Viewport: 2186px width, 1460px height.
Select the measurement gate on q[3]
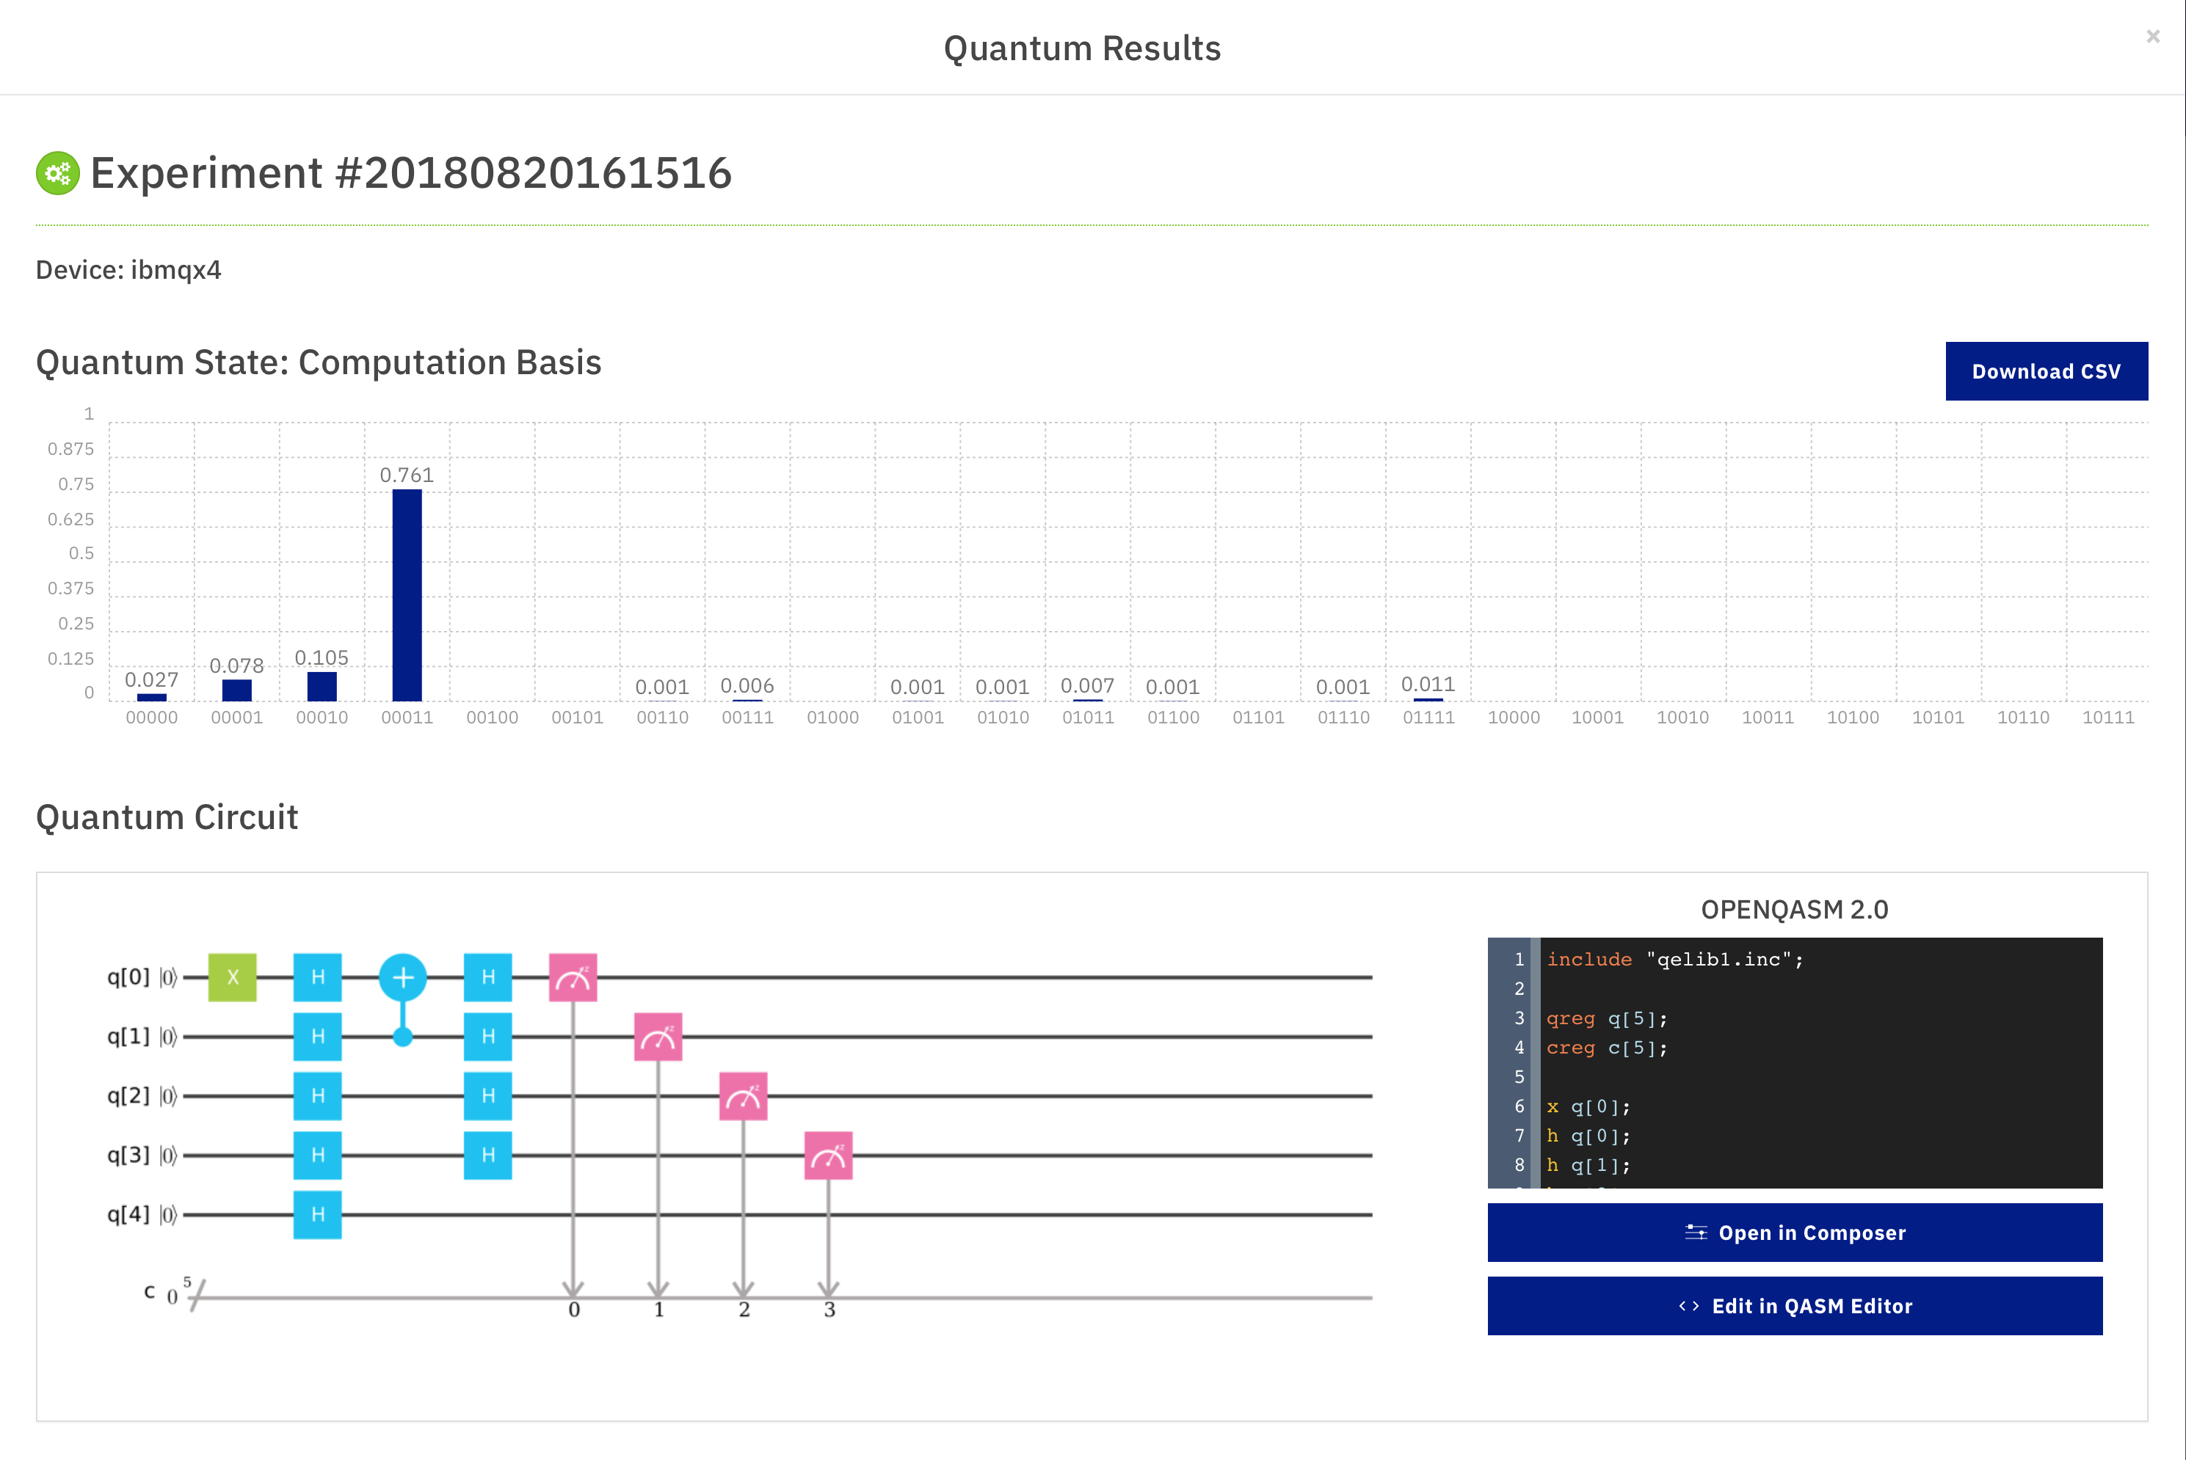coord(828,1156)
